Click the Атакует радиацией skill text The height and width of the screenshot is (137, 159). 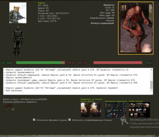point(103,23)
